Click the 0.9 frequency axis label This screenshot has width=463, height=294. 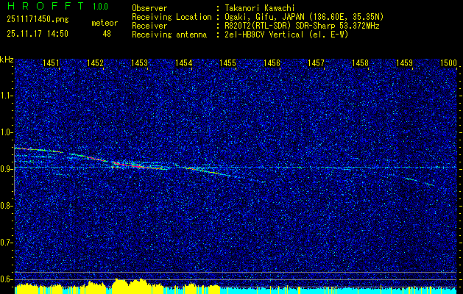tap(6, 169)
